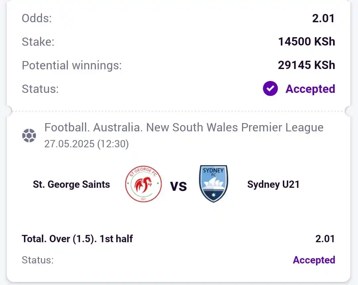Select the 27.05.2025 (12:30) match date

pos(86,144)
